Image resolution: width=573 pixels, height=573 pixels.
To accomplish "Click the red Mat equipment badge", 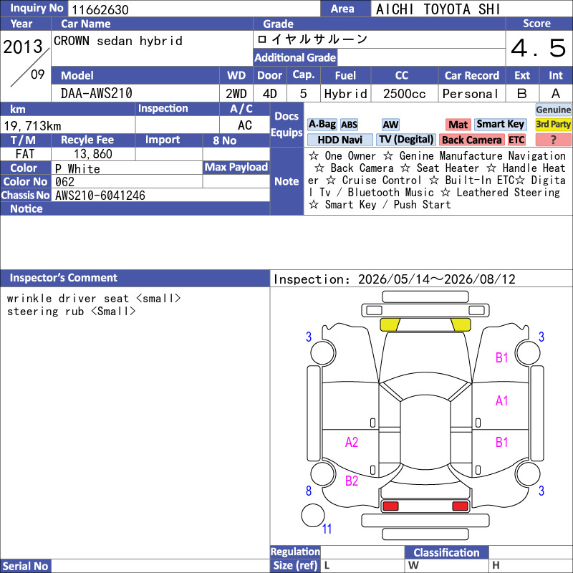I will 458,125.
